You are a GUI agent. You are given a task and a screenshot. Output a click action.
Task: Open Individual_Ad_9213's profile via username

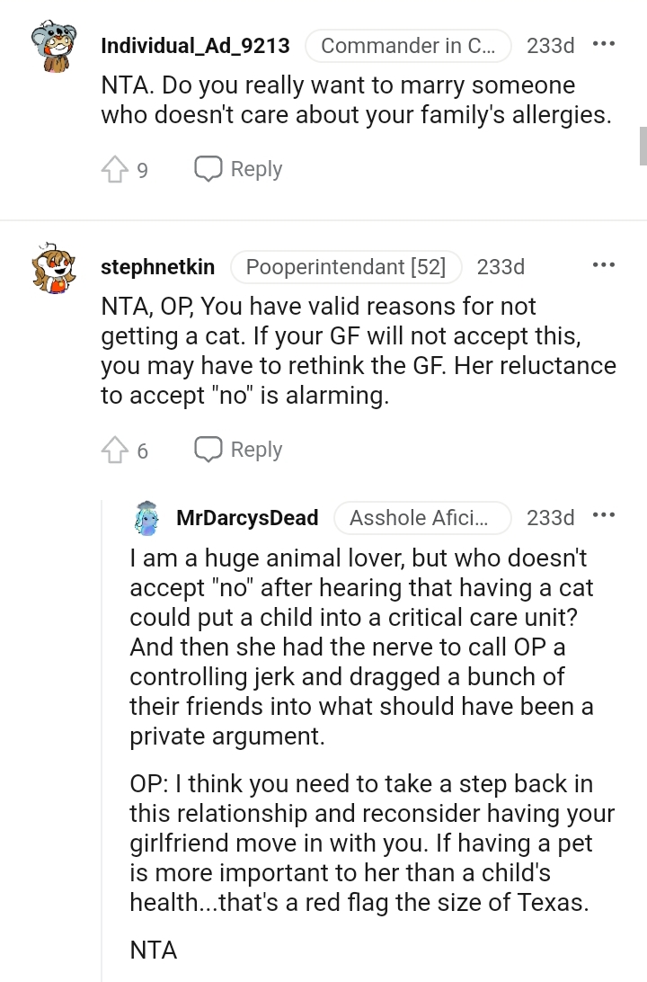pyautogui.click(x=195, y=45)
